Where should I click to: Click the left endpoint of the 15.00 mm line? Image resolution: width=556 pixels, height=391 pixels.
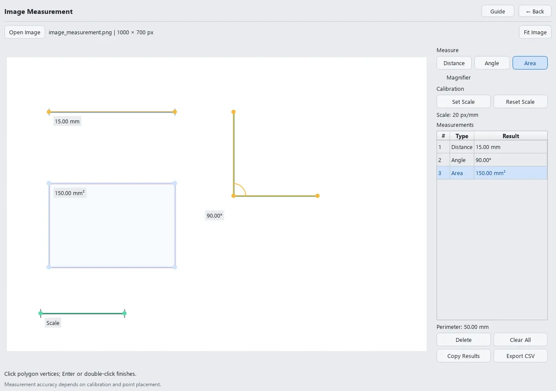tap(49, 112)
